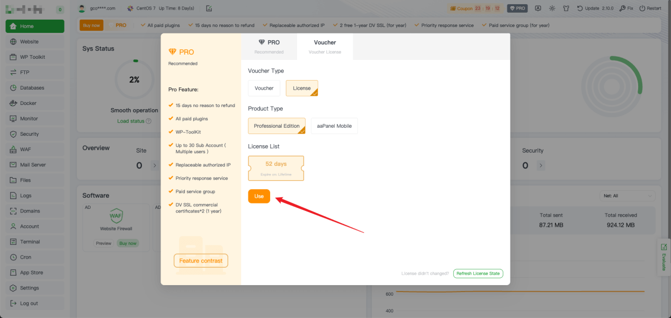Open the Terminal sidebar item
Screen dimensions: 671x318
pyautogui.click(x=30, y=242)
